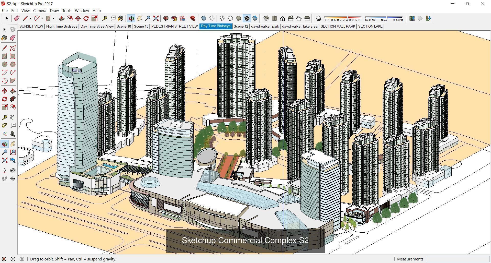
Task: Select the Text label tool in top toolbar
Action: click(113, 18)
